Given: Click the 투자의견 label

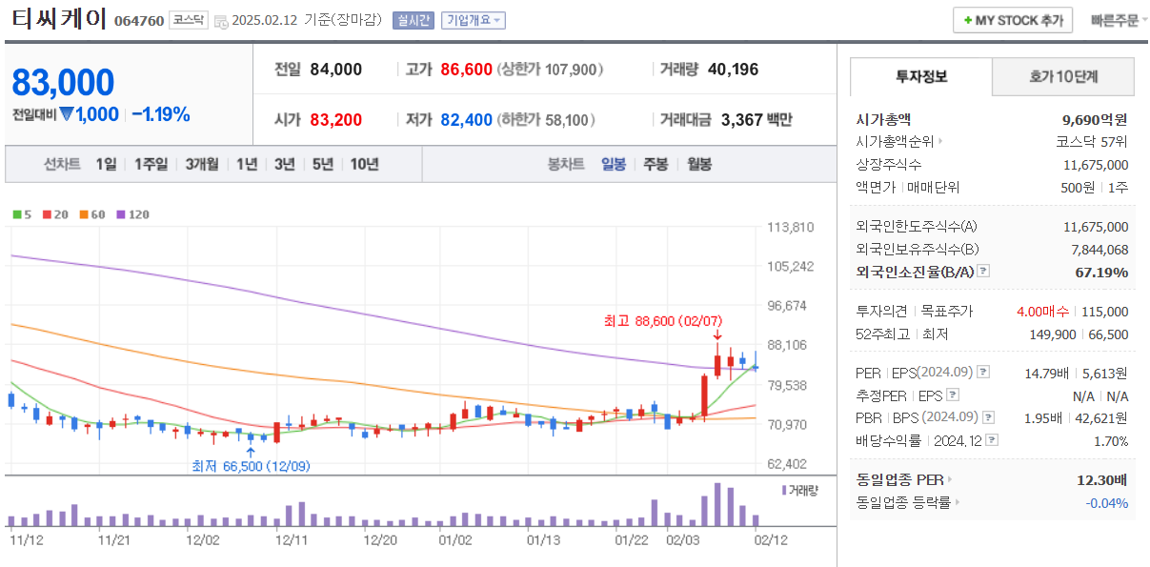Looking at the screenshot, I should click(x=882, y=312).
